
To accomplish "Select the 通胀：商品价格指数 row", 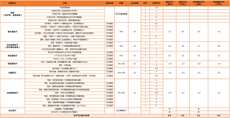I will point(65,40).
